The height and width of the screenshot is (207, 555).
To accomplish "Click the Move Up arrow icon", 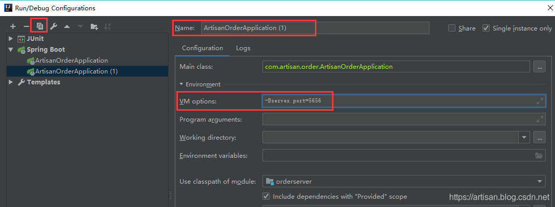I will (x=67, y=26).
